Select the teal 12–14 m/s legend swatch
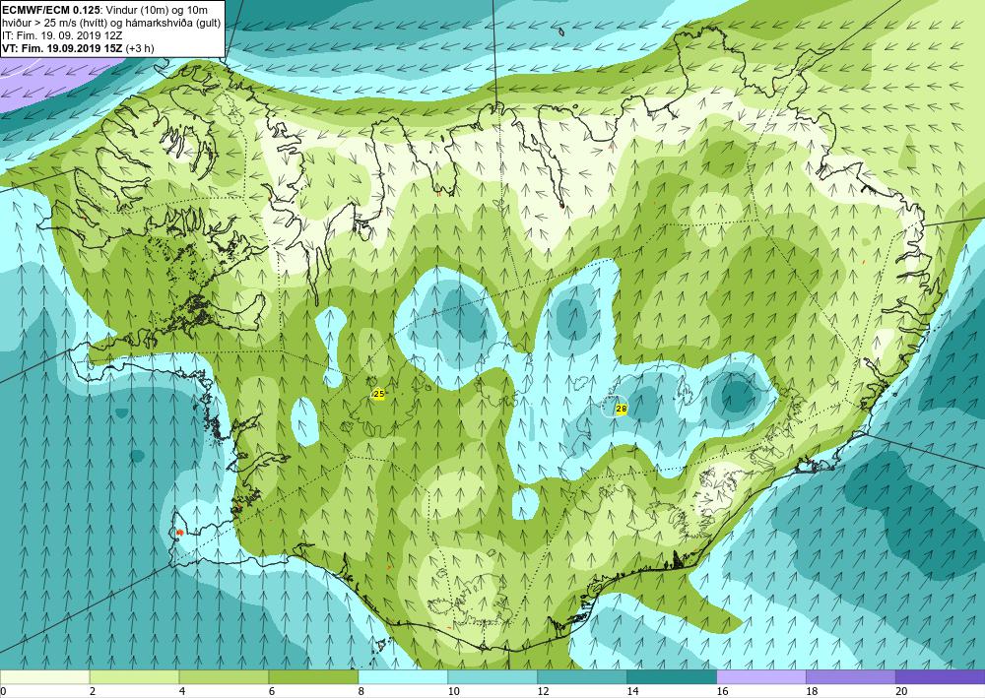 (582, 676)
